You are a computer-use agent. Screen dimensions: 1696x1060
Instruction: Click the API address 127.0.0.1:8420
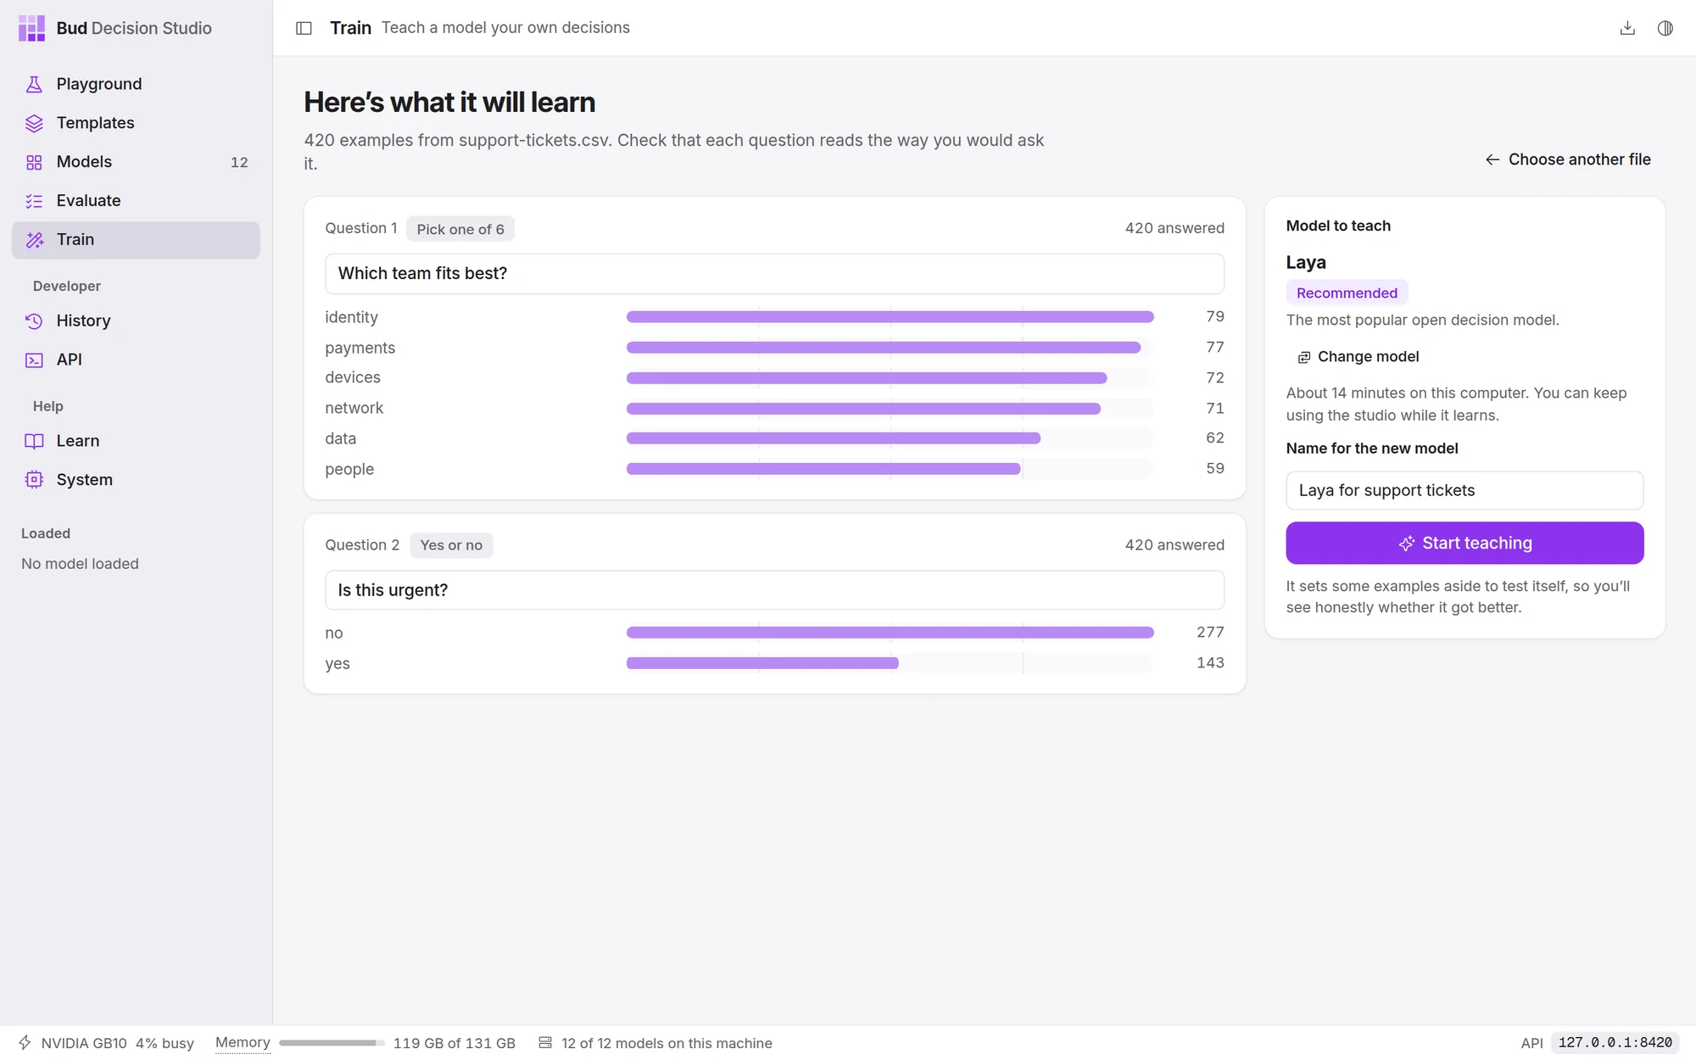(1615, 1042)
